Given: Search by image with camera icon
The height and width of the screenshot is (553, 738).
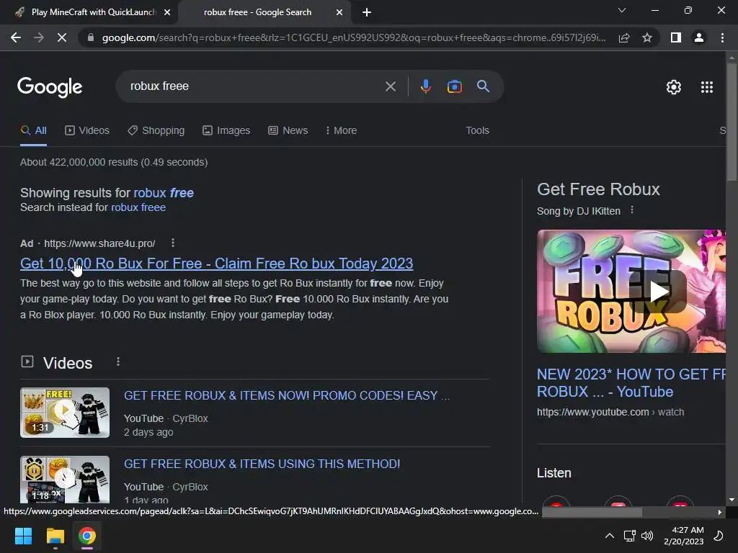Looking at the screenshot, I should [454, 86].
